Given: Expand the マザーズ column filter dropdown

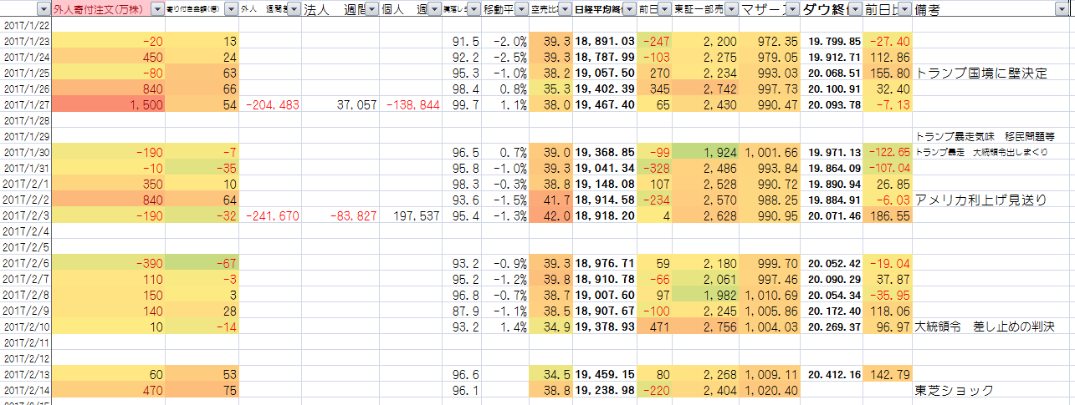Looking at the screenshot, I should (x=792, y=10).
